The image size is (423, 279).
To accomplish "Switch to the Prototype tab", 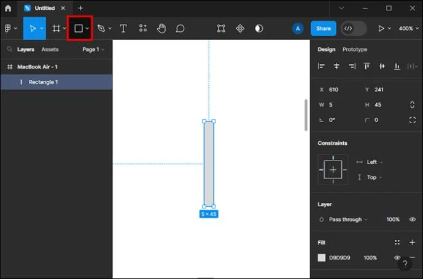I will click(x=354, y=49).
